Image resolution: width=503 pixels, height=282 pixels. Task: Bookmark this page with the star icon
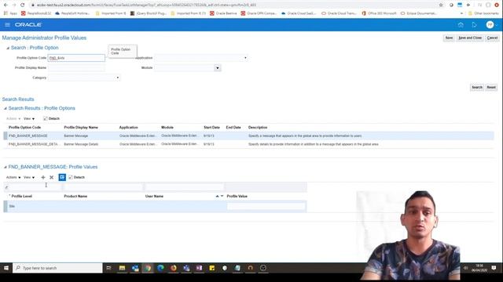pyautogui.click(x=441, y=5)
